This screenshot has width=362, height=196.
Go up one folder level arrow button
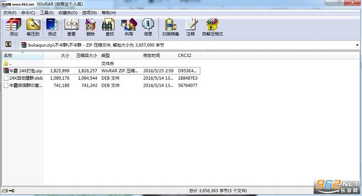pos(8,44)
